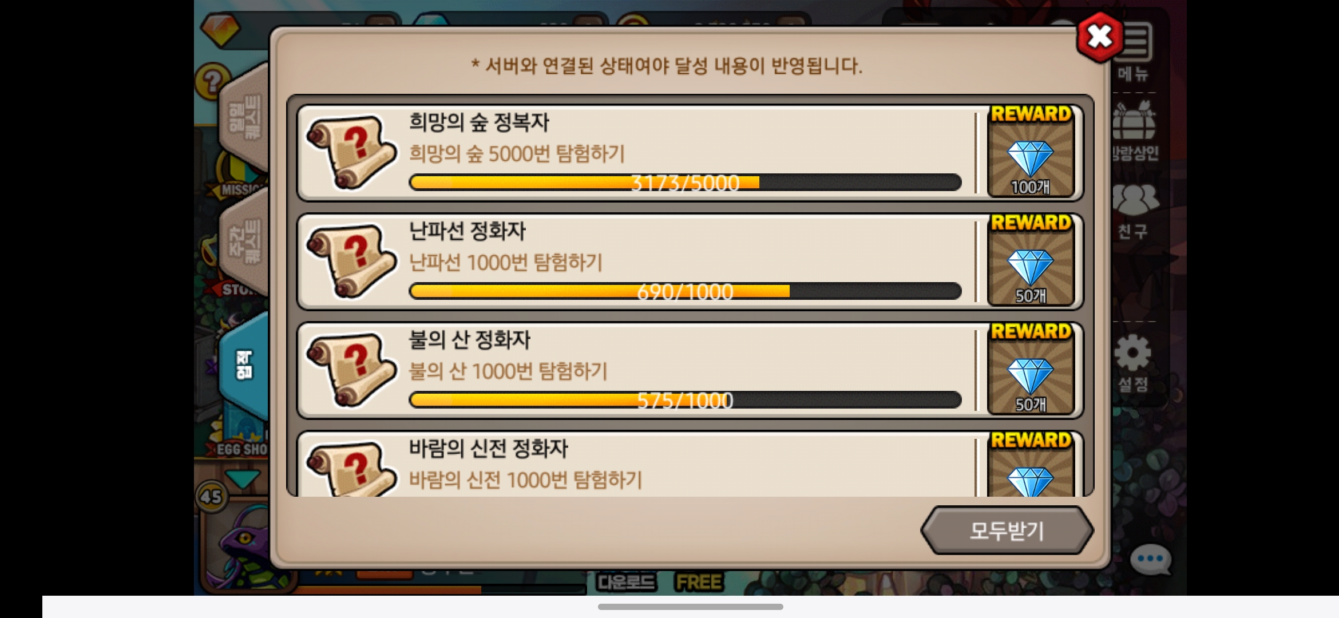1339x618 pixels.
Task: Open the 친구 friends icon
Action: pyautogui.click(x=1135, y=211)
